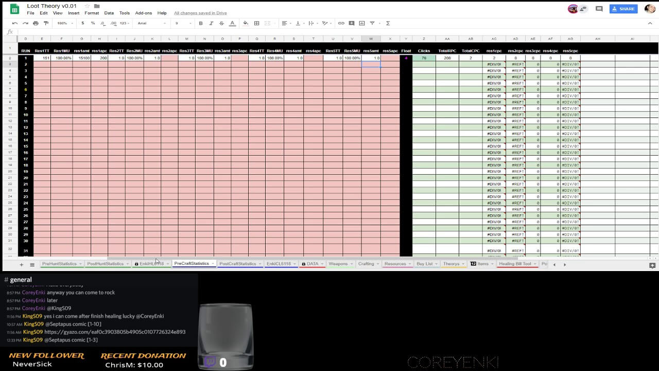Screen dimensions: 659x371
Task: View the collaborator avatar
Action: point(573,9)
